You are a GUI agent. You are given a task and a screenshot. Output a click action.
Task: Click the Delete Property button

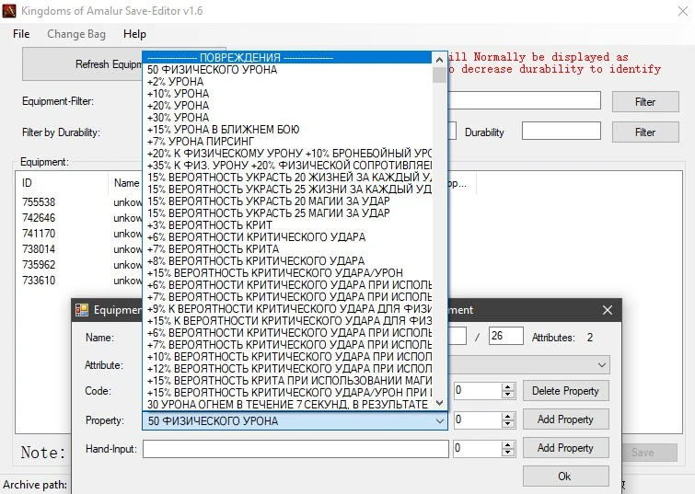click(x=565, y=391)
